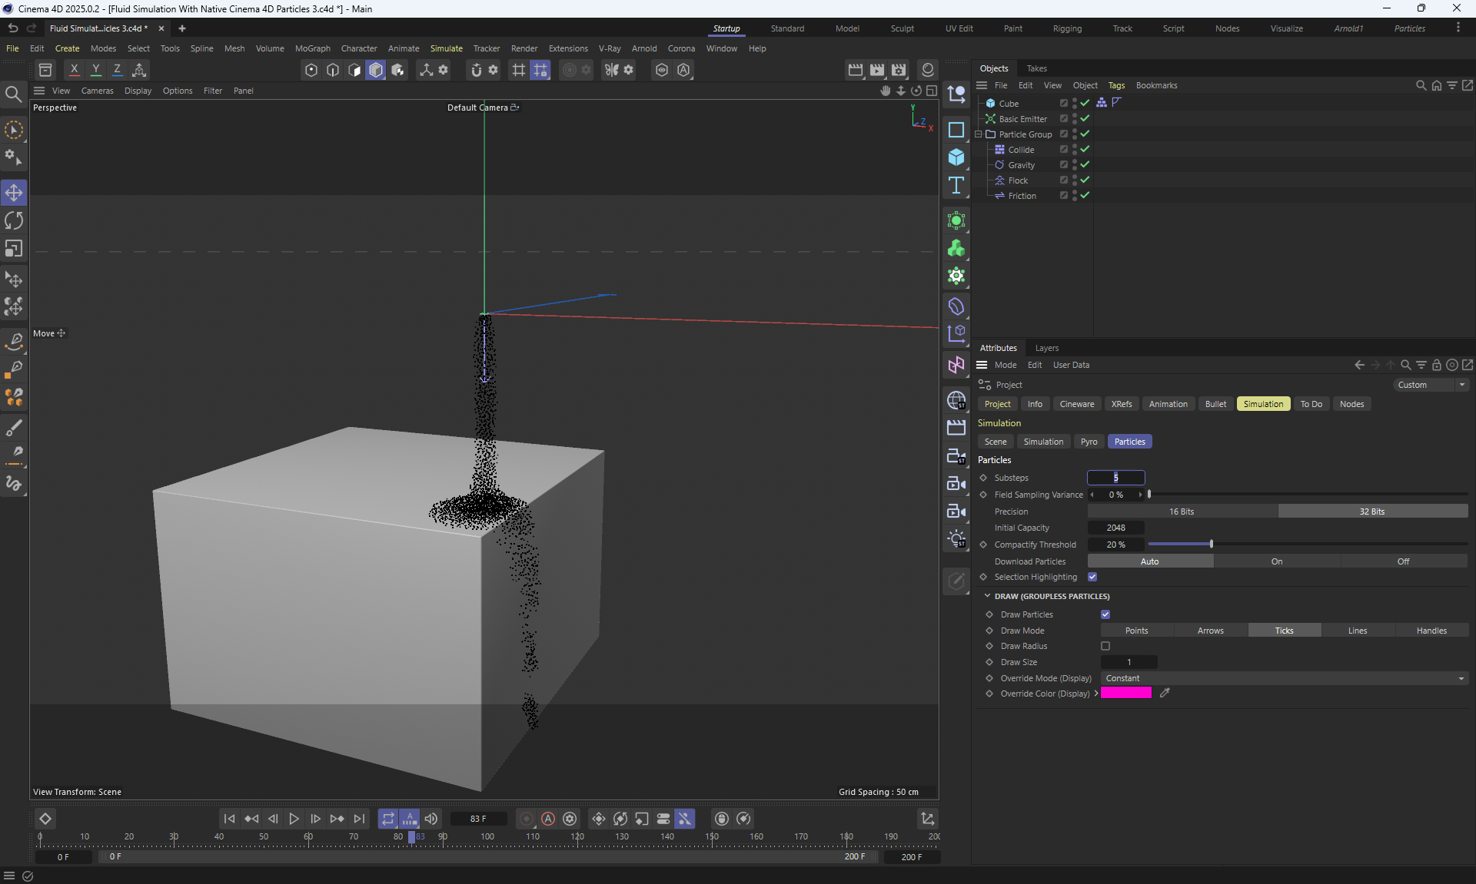Enable the Draw Radius checkbox
This screenshot has width=1476, height=884.
[1105, 646]
